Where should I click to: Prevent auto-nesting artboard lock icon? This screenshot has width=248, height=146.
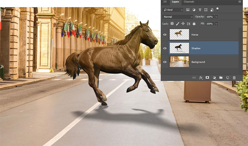click(188, 24)
